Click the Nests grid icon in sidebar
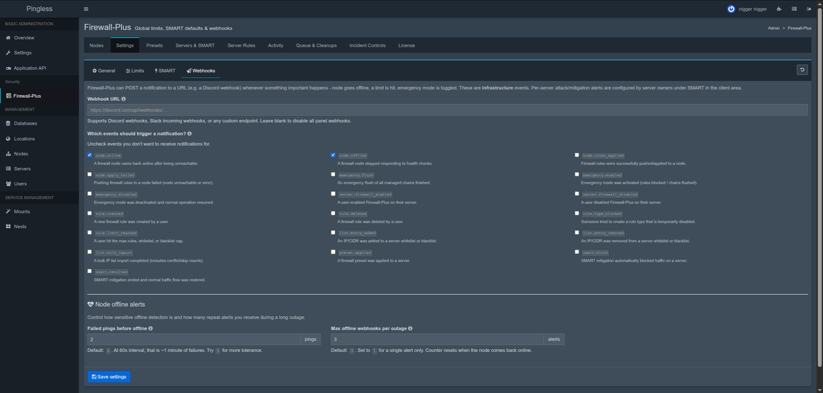 [8, 227]
